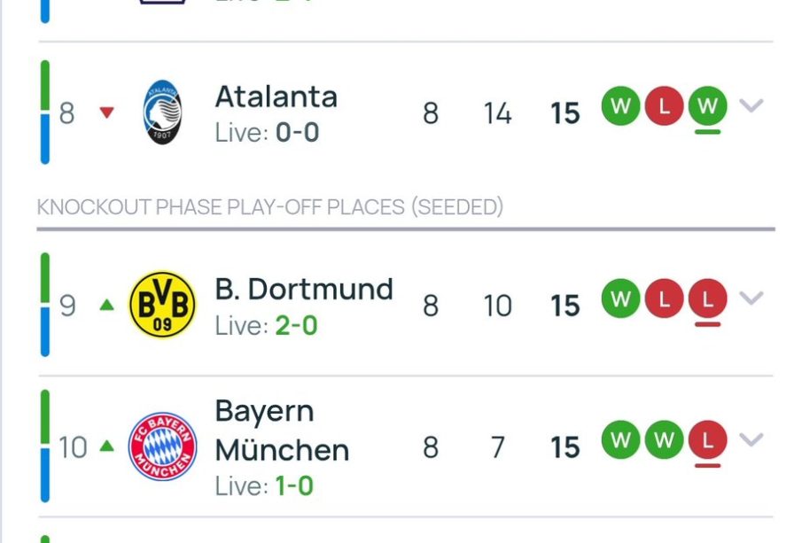Click Atalanta's red down position arrow

point(106,112)
